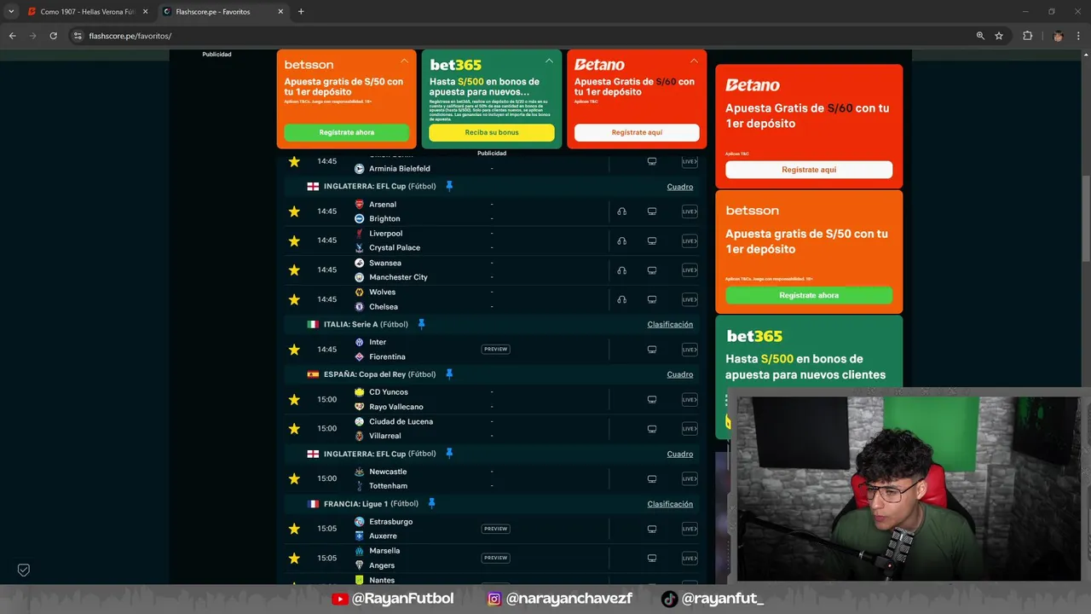The height and width of the screenshot is (614, 1091).
Task: Click LIVE icon for Wolves vs Chelsea
Action: coord(690,299)
